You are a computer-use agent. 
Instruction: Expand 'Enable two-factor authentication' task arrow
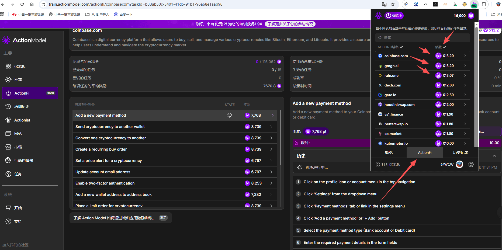[x=271, y=183]
